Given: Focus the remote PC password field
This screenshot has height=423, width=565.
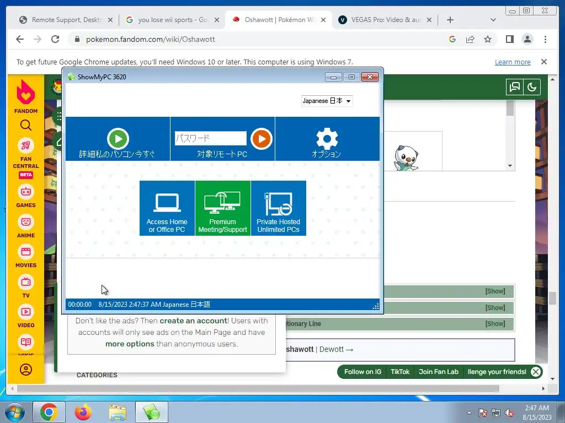Looking at the screenshot, I should point(210,138).
